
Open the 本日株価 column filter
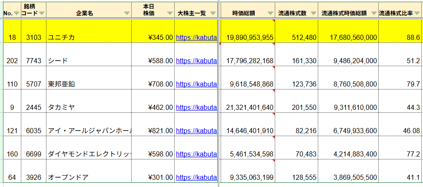[x=170, y=13]
